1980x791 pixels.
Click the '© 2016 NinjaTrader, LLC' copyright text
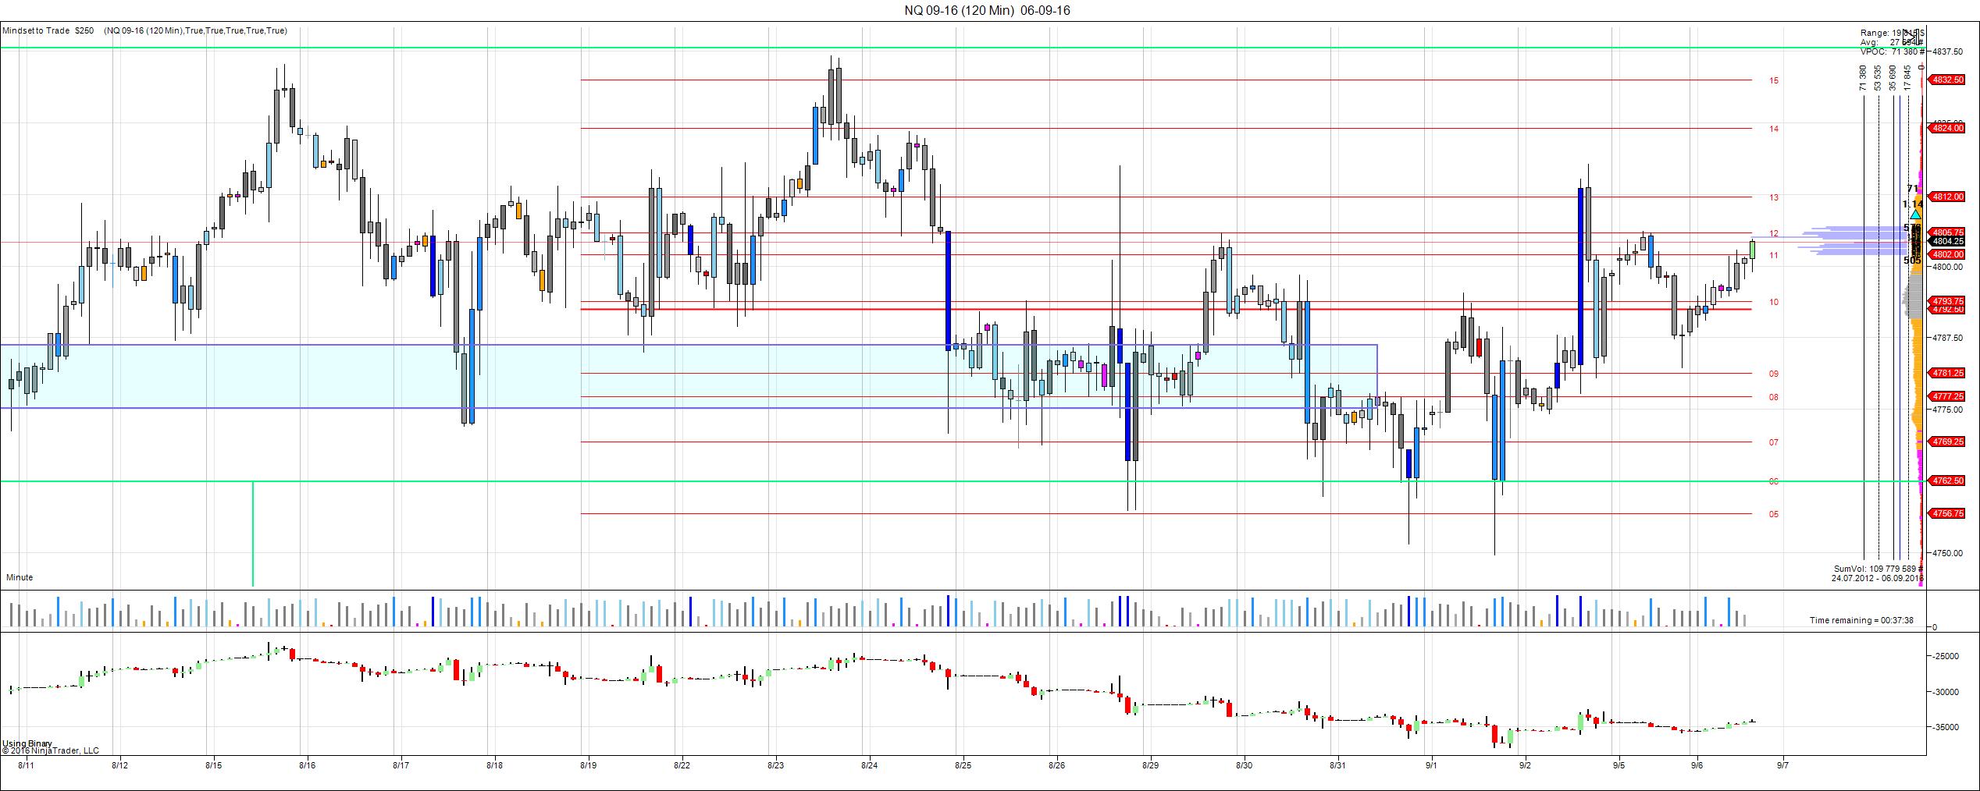[50, 751]
